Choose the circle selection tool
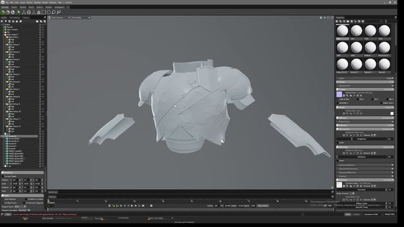 click(49, 12)
